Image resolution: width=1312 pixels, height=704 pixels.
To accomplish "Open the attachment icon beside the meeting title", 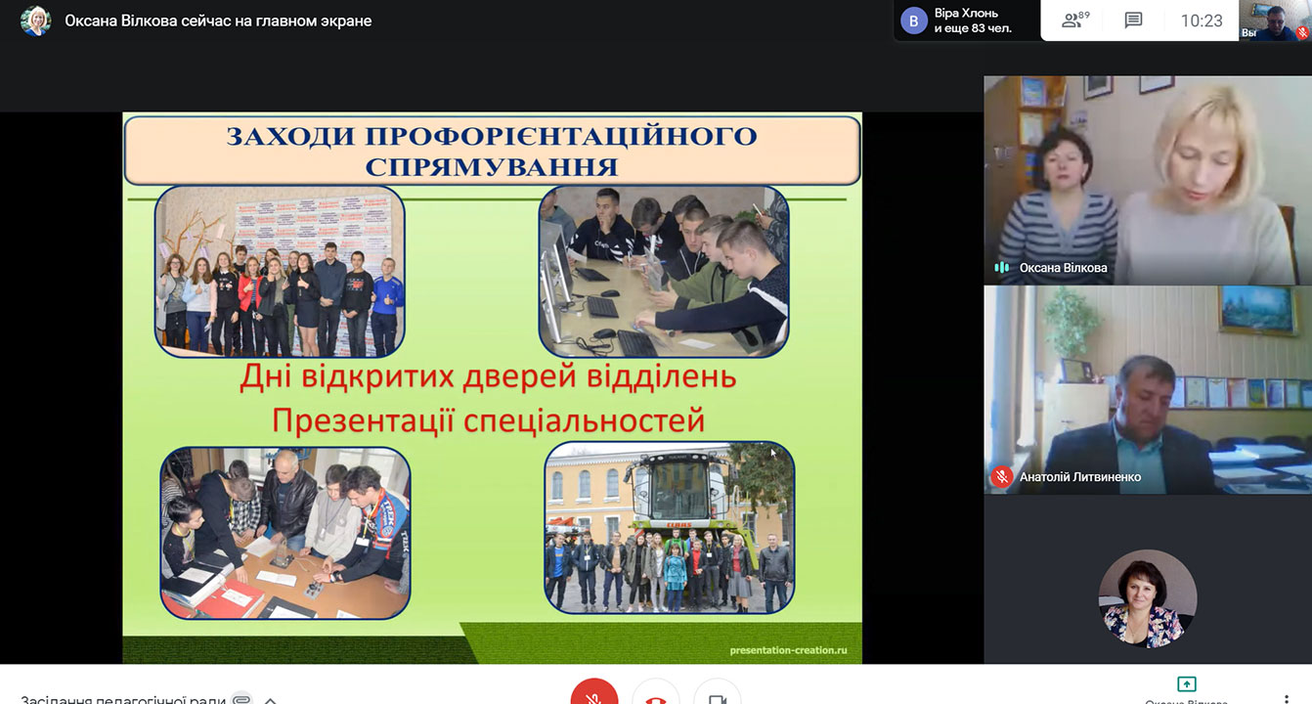I will pos(241,699).
